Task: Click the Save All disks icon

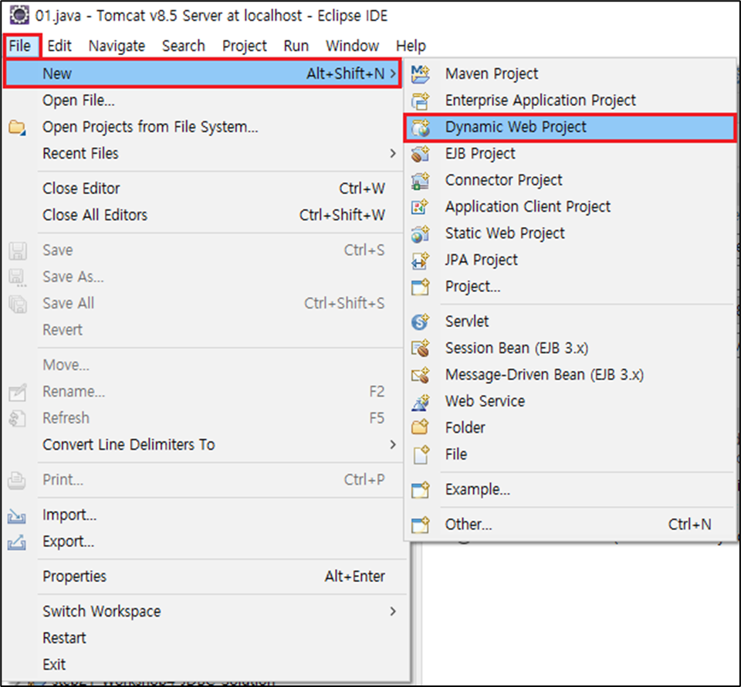Action: (18, 303)
